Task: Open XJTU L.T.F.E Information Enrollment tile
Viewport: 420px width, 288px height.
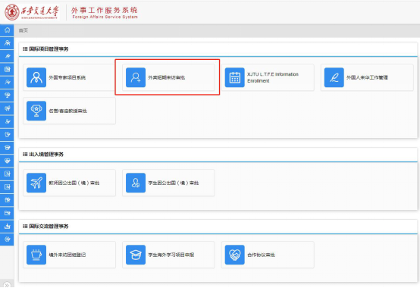Action: (x=268, y=77)
